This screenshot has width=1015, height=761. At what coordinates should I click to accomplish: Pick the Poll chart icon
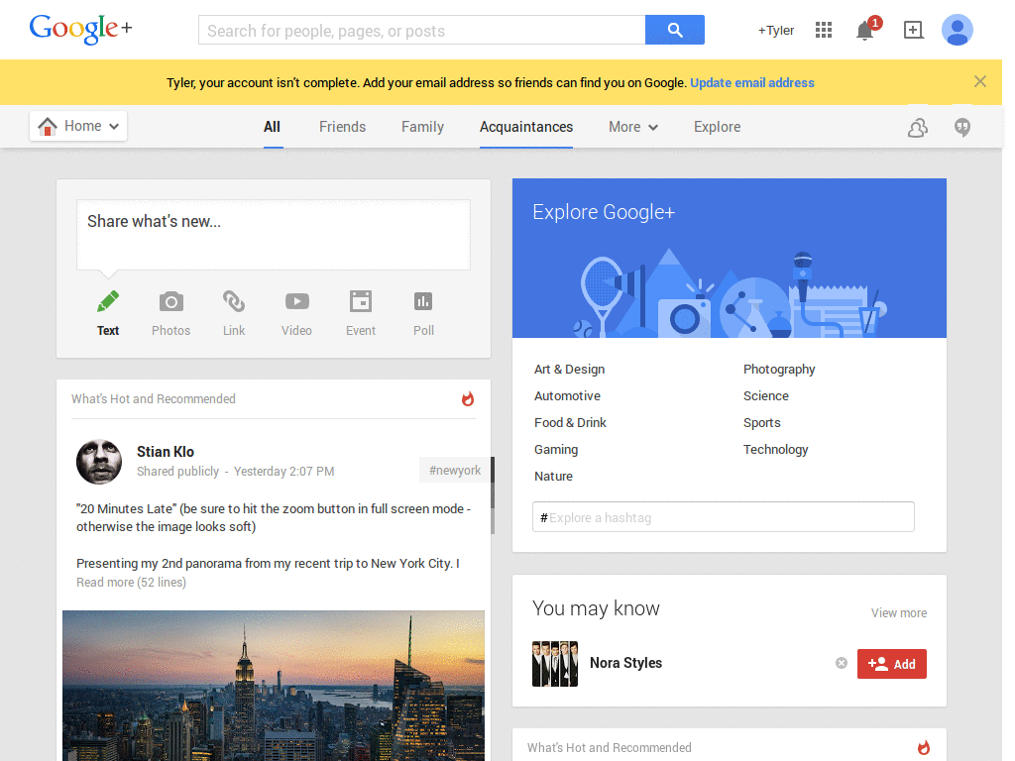click(x=423, y=302)
